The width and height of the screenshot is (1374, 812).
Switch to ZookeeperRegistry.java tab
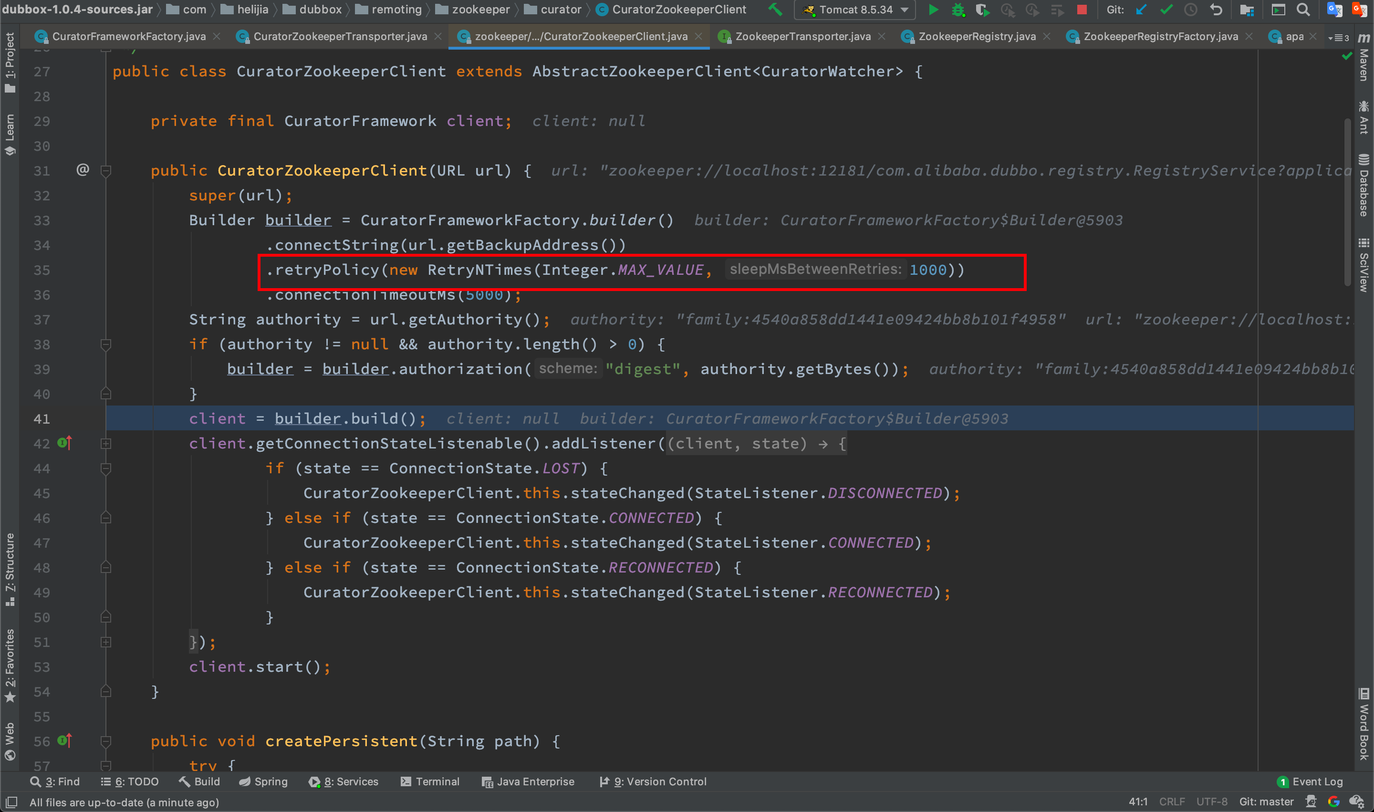point(976,36)
